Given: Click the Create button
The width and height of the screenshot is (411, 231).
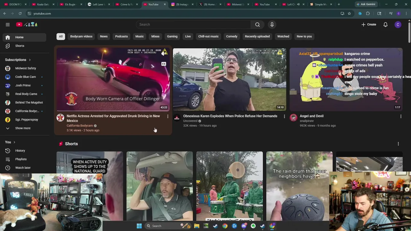Looking at the screenshot, I should click(x=369, y=24).
